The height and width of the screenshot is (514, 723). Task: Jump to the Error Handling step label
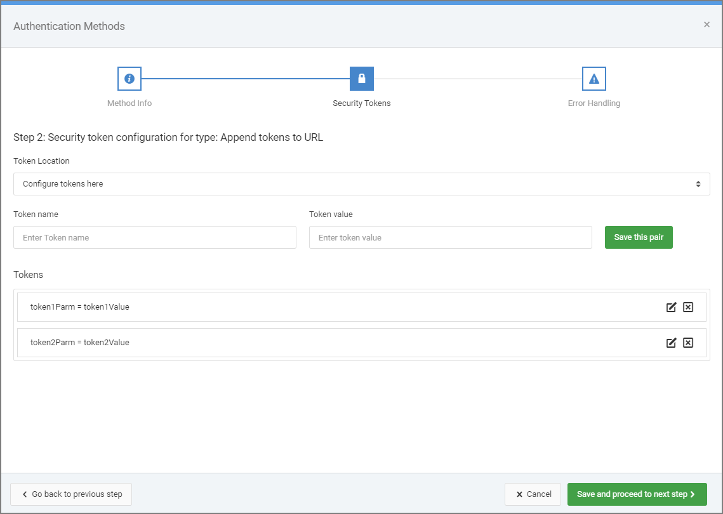click(594, 103)
